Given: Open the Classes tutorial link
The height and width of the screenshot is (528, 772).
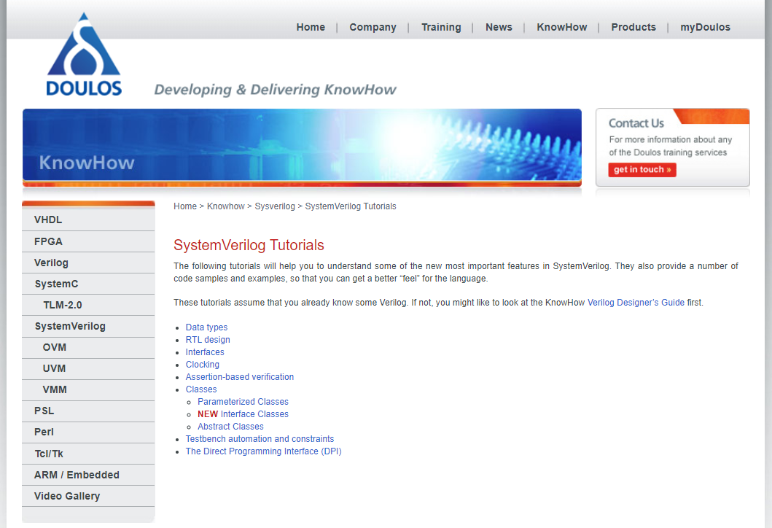Looking at the screenshot, I should (x=201, y=389).
